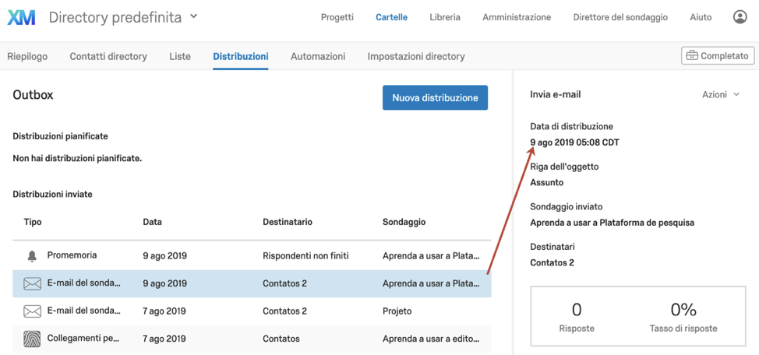The width and height of the screenshot is (759, 355).
Task: Click the XM logo
Action: tap(22, 17)
